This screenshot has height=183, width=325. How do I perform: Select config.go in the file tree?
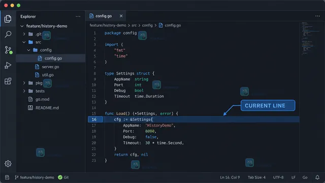pos(51,58)
